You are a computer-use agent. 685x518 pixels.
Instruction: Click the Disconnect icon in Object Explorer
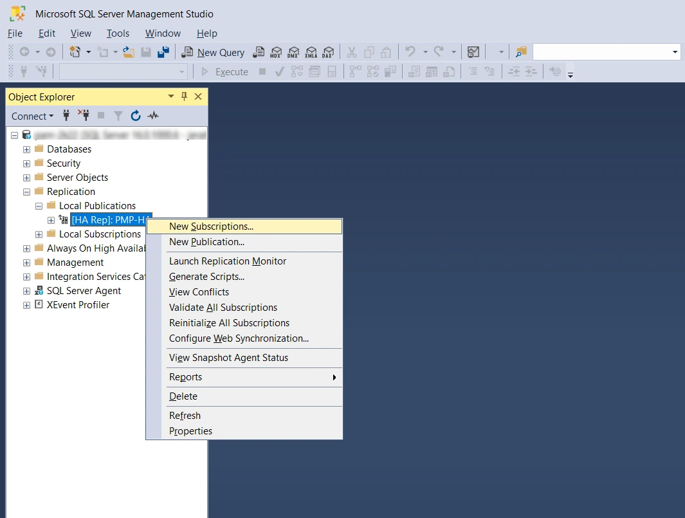[x=84, y=116]
